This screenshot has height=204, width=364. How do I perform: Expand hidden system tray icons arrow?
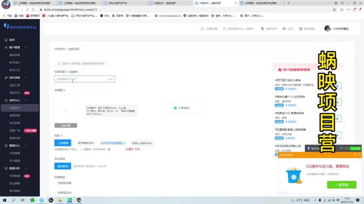pos(315,200)
